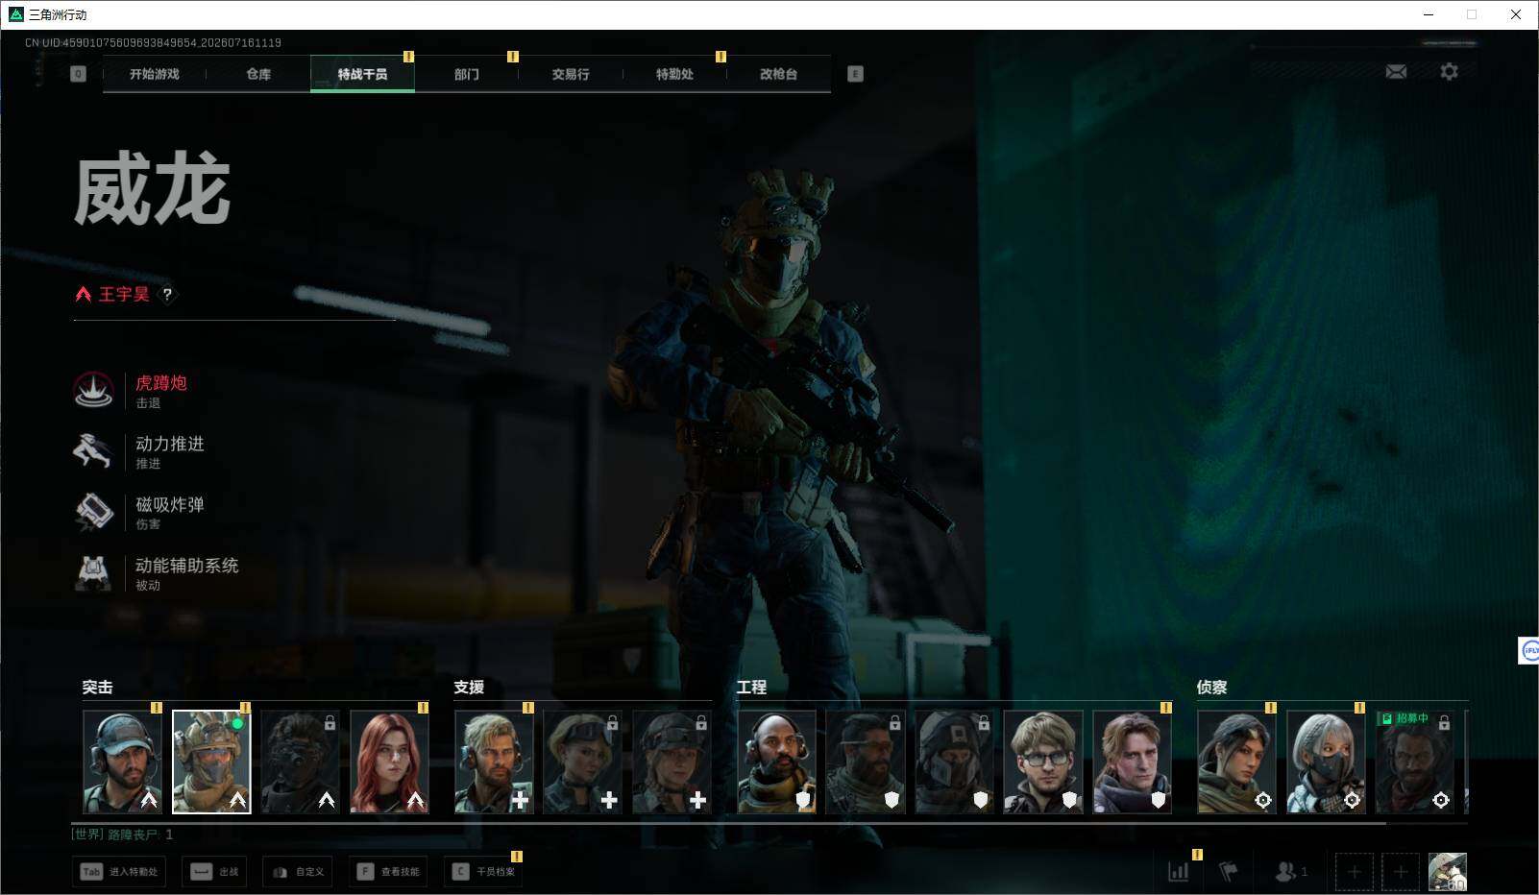Switch to the 仓库 tab

258,74
